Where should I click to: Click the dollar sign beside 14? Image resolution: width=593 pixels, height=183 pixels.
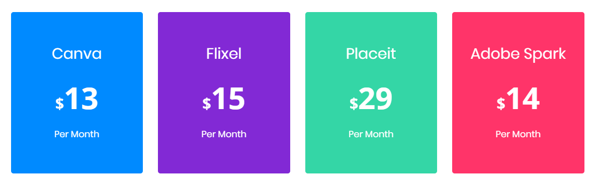(501, 104)
